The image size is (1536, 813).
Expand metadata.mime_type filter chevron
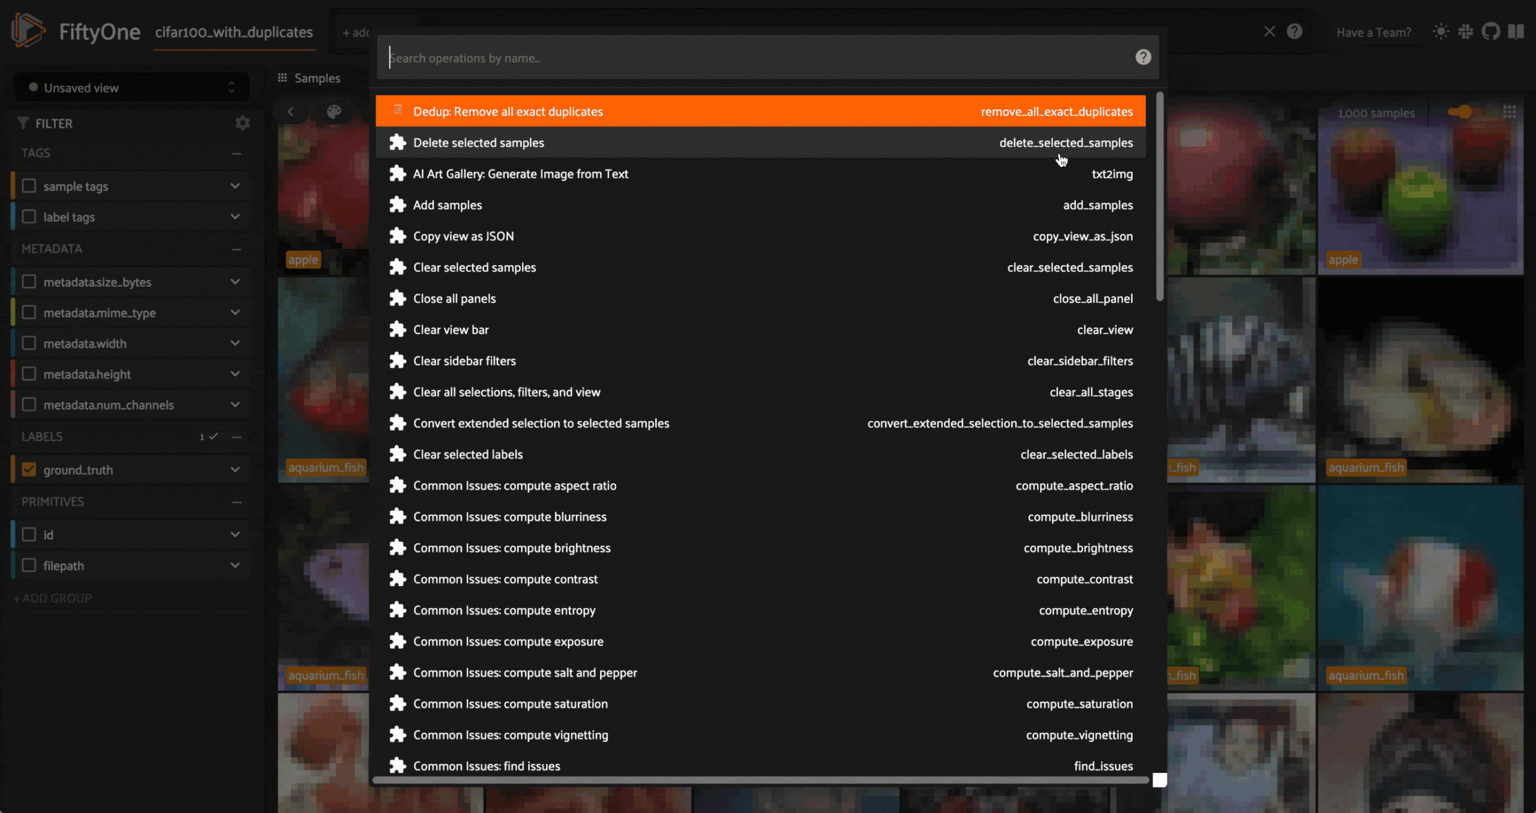tap(235, 312)
